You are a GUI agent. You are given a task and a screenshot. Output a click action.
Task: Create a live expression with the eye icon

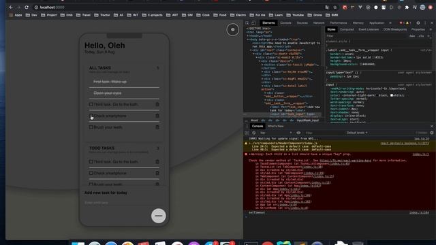(x=298, y=133)
